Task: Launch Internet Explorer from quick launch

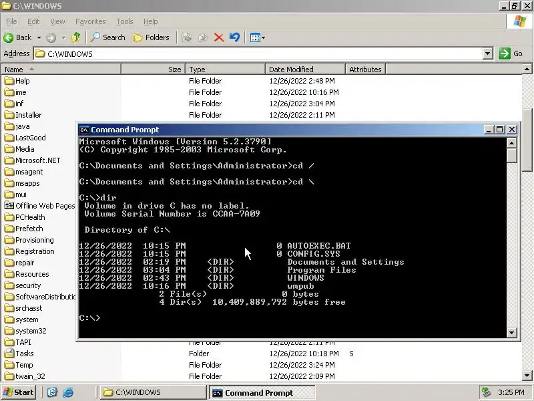Action: [68, 392]
